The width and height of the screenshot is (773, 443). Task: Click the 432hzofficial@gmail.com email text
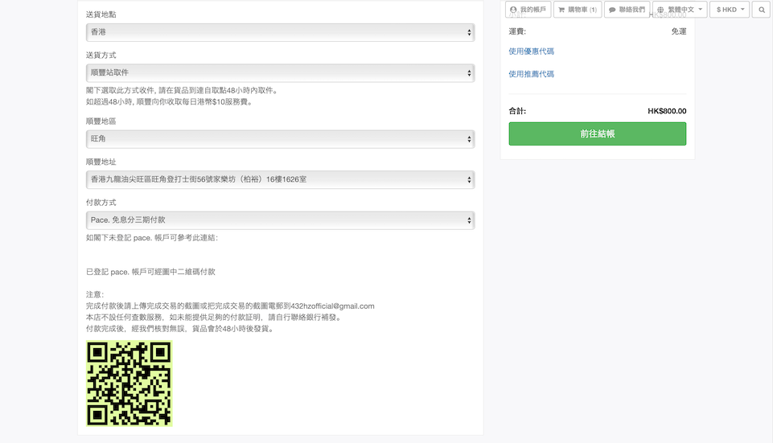coord(332,306)
